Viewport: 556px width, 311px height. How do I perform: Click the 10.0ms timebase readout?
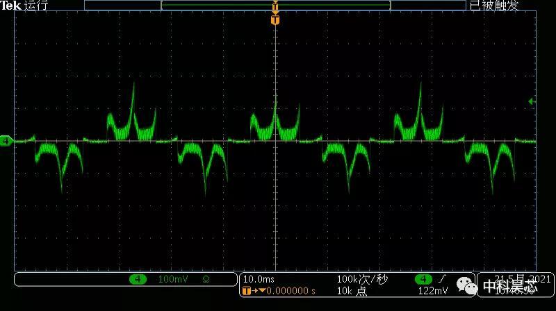tap(259, 279)
